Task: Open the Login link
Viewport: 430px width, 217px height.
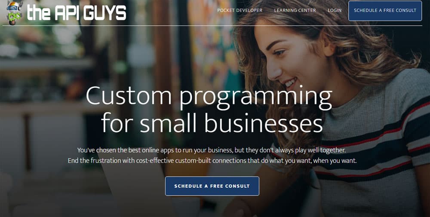Action: coord(335,10)
